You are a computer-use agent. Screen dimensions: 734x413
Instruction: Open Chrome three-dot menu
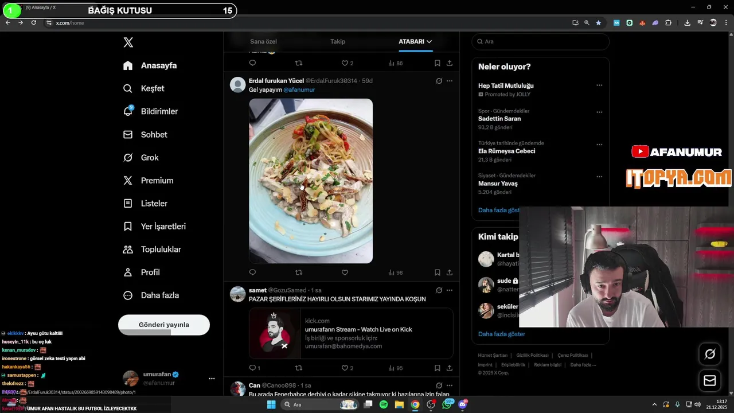pyautogui.click(x=726, y=23)
